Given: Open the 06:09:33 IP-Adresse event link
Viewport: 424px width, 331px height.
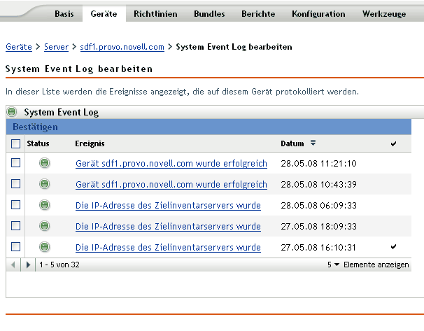Looking at the screenshot, I should pyautogui.click(x=168, y=206).
